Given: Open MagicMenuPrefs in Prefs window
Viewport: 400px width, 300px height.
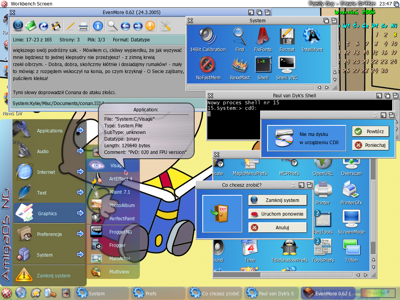Looking at the screenshot, I should coord(250,167).
